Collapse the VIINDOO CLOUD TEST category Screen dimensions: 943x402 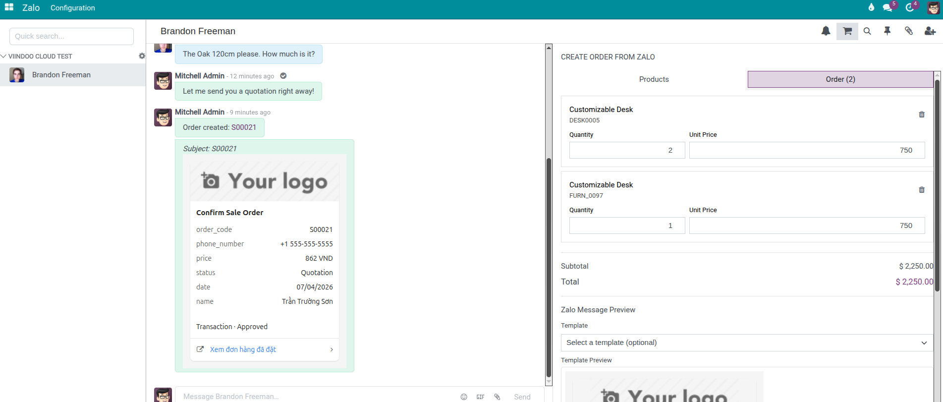click(4, 56)
